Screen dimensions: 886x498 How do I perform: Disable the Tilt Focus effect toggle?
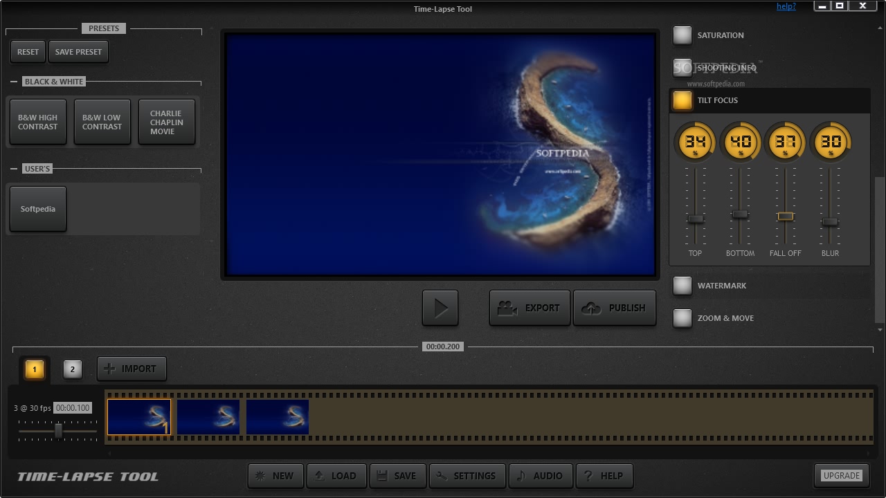click(682, 100)
